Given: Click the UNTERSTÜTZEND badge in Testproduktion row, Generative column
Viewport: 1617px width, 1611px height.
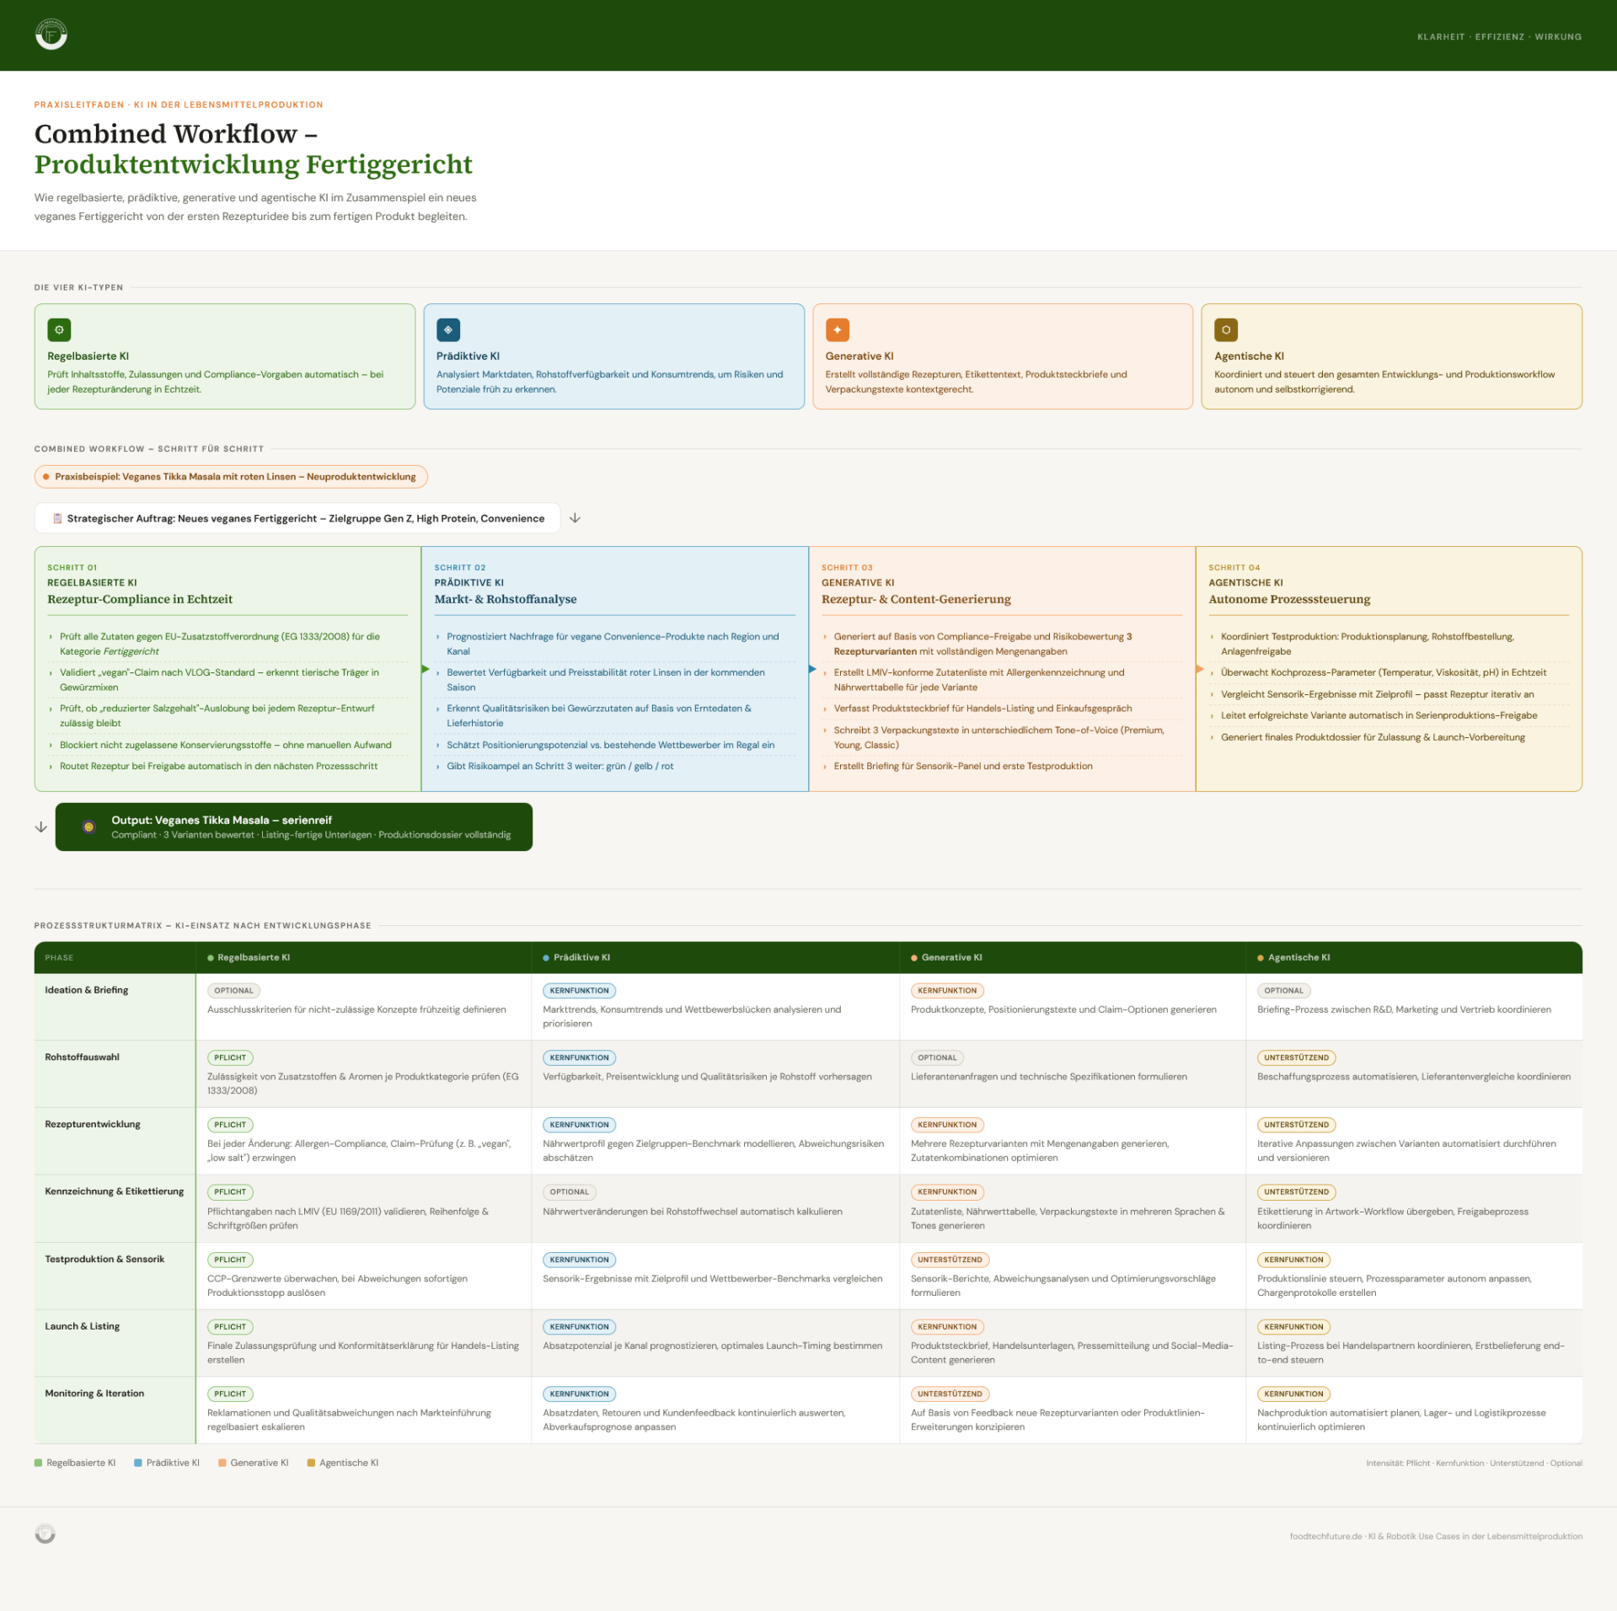Looking at the screenshot, I should click(950, 1260).
